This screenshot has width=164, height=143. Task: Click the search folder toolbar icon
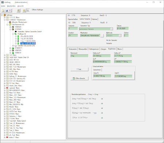tap(24, 11)
